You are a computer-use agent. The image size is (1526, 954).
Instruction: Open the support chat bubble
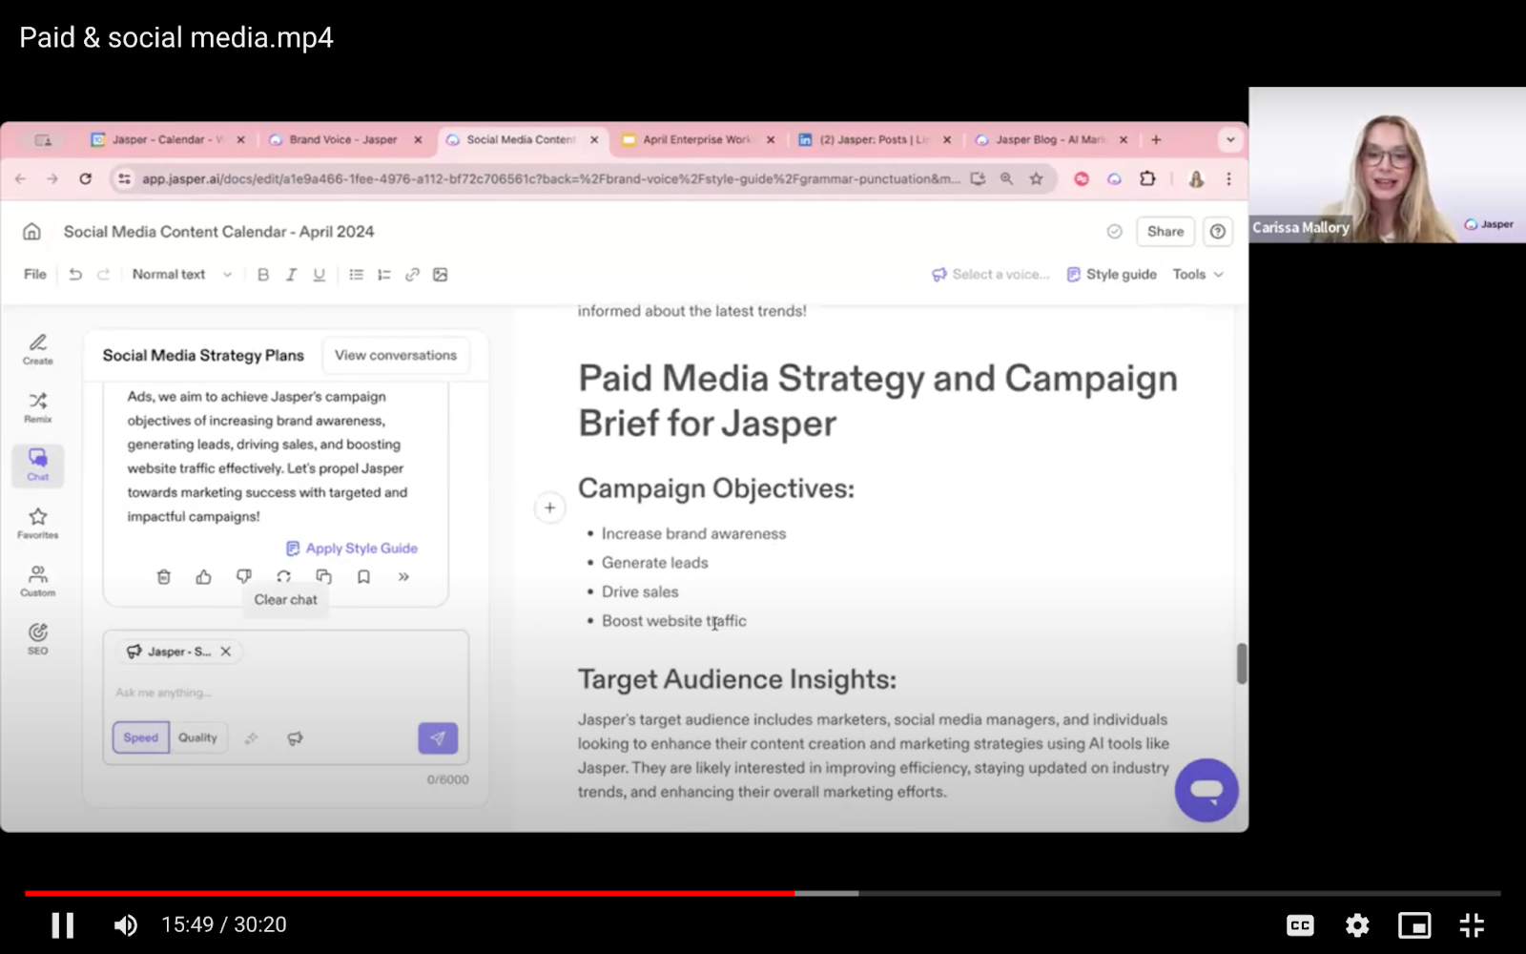pyautogui.click(x=1206, y=791)
